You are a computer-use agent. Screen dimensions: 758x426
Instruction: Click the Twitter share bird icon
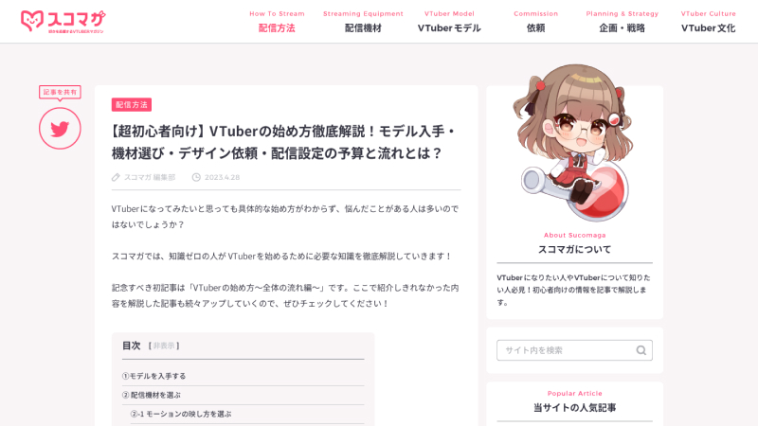point(60,129)
